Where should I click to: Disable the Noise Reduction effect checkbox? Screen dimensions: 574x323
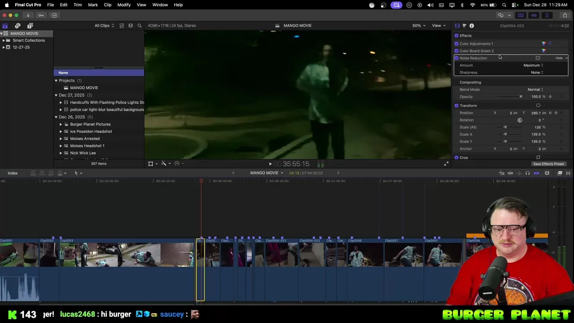click(x=457, y=58)
